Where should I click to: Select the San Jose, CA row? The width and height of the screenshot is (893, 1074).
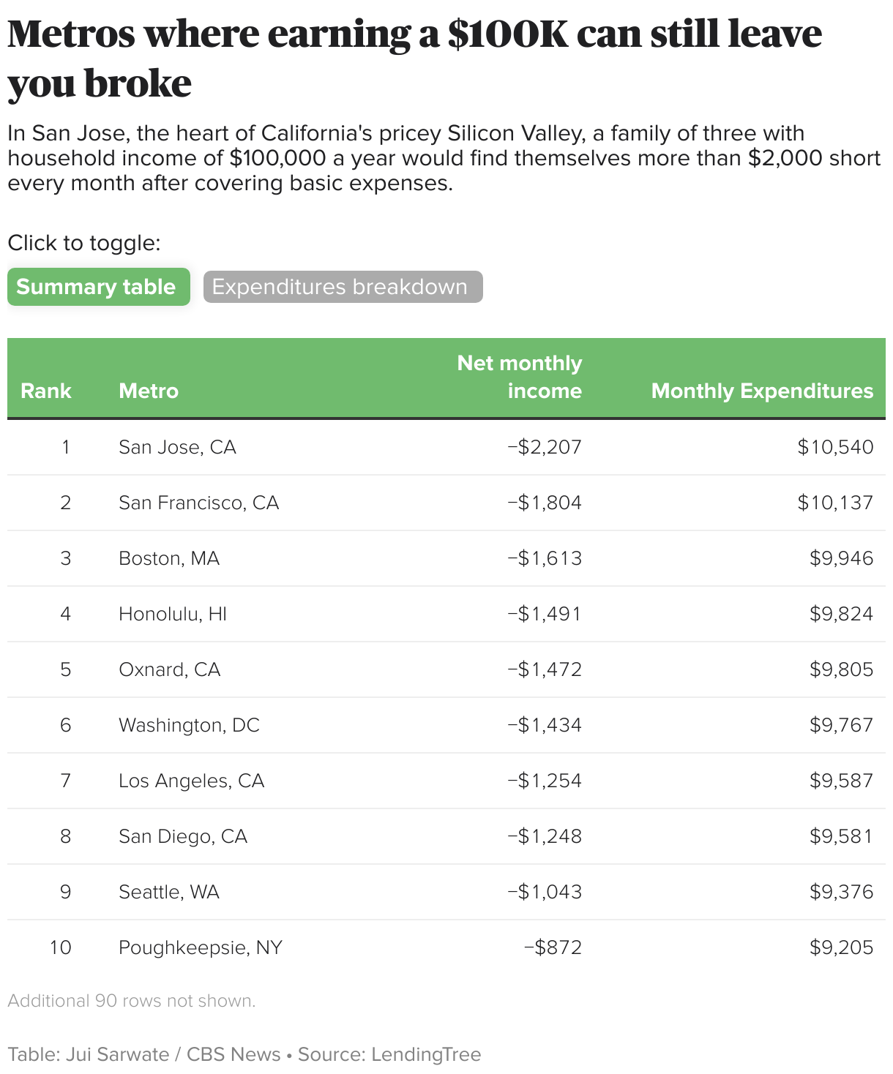click(177, 447)
